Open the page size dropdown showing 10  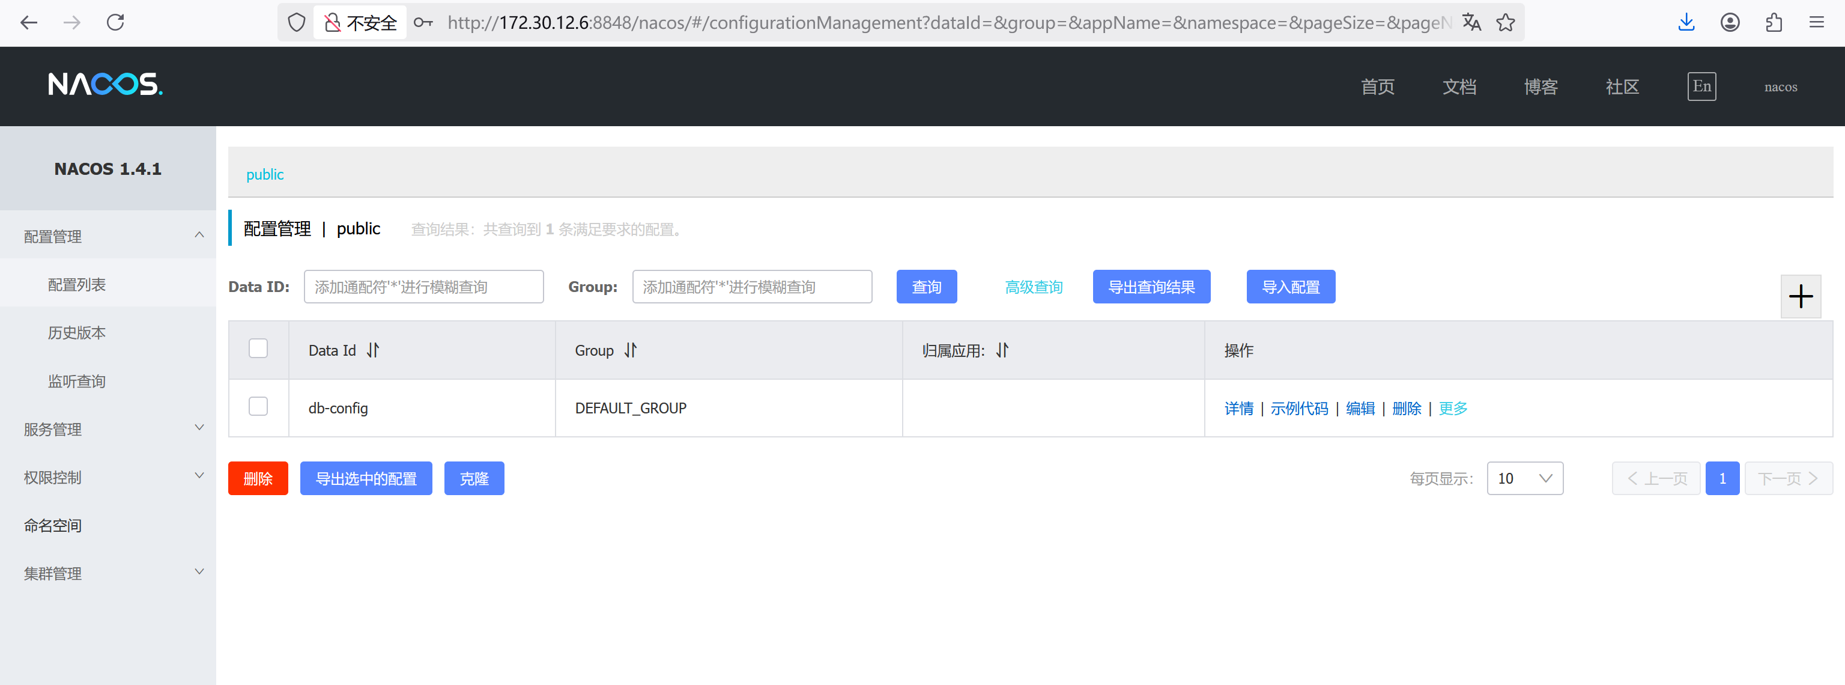coord(1524,478)
